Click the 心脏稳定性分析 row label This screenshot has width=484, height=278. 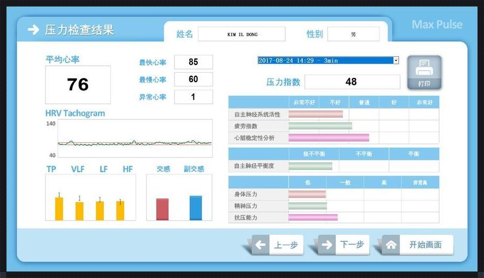pyautogui.click(x=254, y=138)
